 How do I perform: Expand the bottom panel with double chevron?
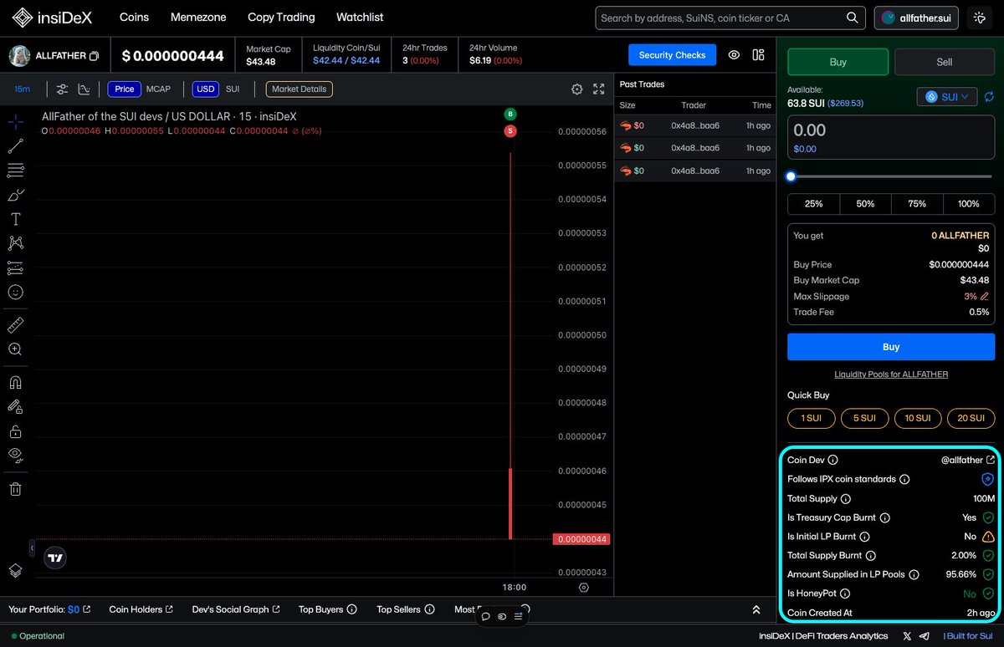[756, 609]
